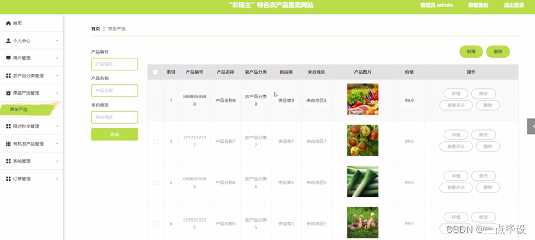Focus the 产品名称 input field

[x=115, y=91]
